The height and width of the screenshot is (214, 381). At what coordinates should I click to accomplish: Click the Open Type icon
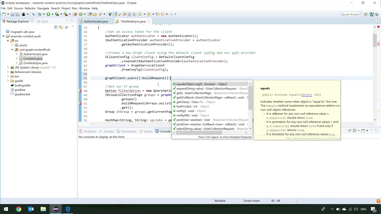[90, 14]
